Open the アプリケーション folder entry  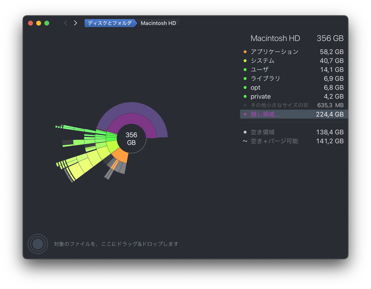coord(274,52)
